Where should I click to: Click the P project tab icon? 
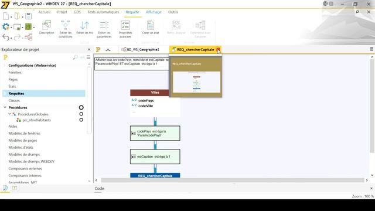pyautogui.click(x=98, y=49)
